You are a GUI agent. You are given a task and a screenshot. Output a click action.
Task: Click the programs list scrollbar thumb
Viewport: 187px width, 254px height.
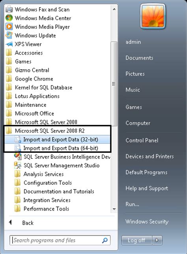pos(114,84)
